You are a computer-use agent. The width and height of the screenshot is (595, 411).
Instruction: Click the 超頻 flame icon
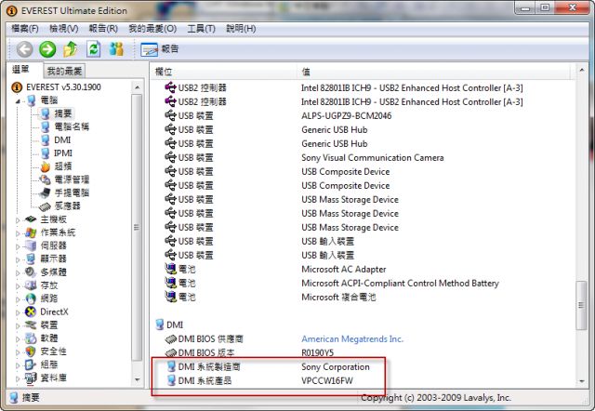click(46, 166)
